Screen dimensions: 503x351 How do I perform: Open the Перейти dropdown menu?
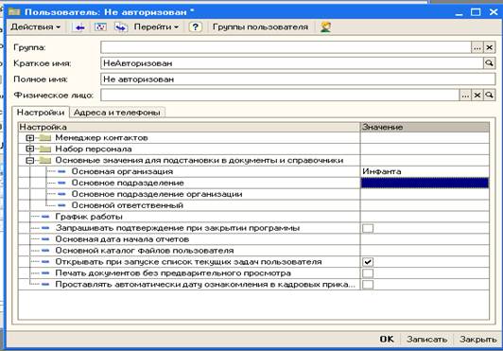[156, 27]
